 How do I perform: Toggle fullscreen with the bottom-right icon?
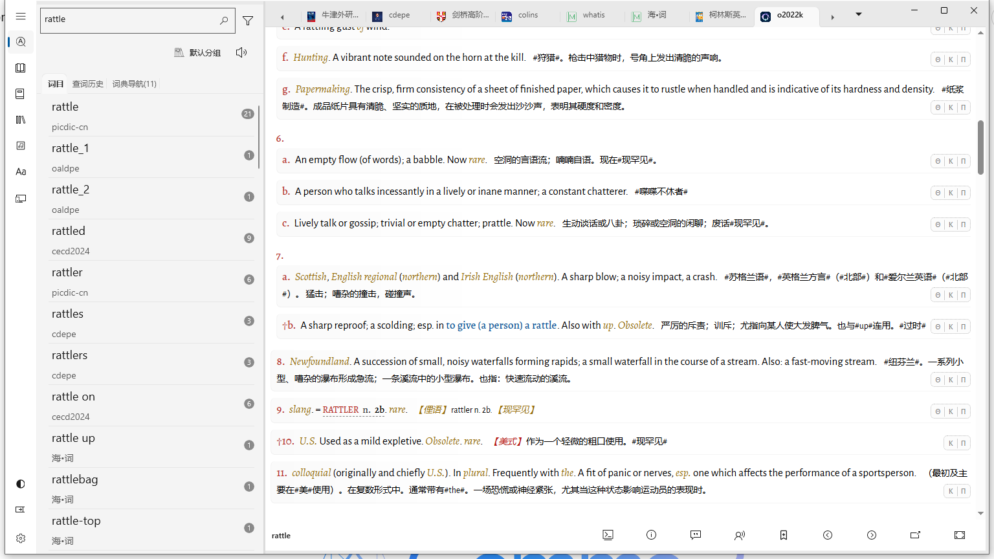(960, 535)
